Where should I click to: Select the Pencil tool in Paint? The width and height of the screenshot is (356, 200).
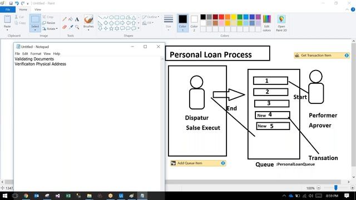65,19
